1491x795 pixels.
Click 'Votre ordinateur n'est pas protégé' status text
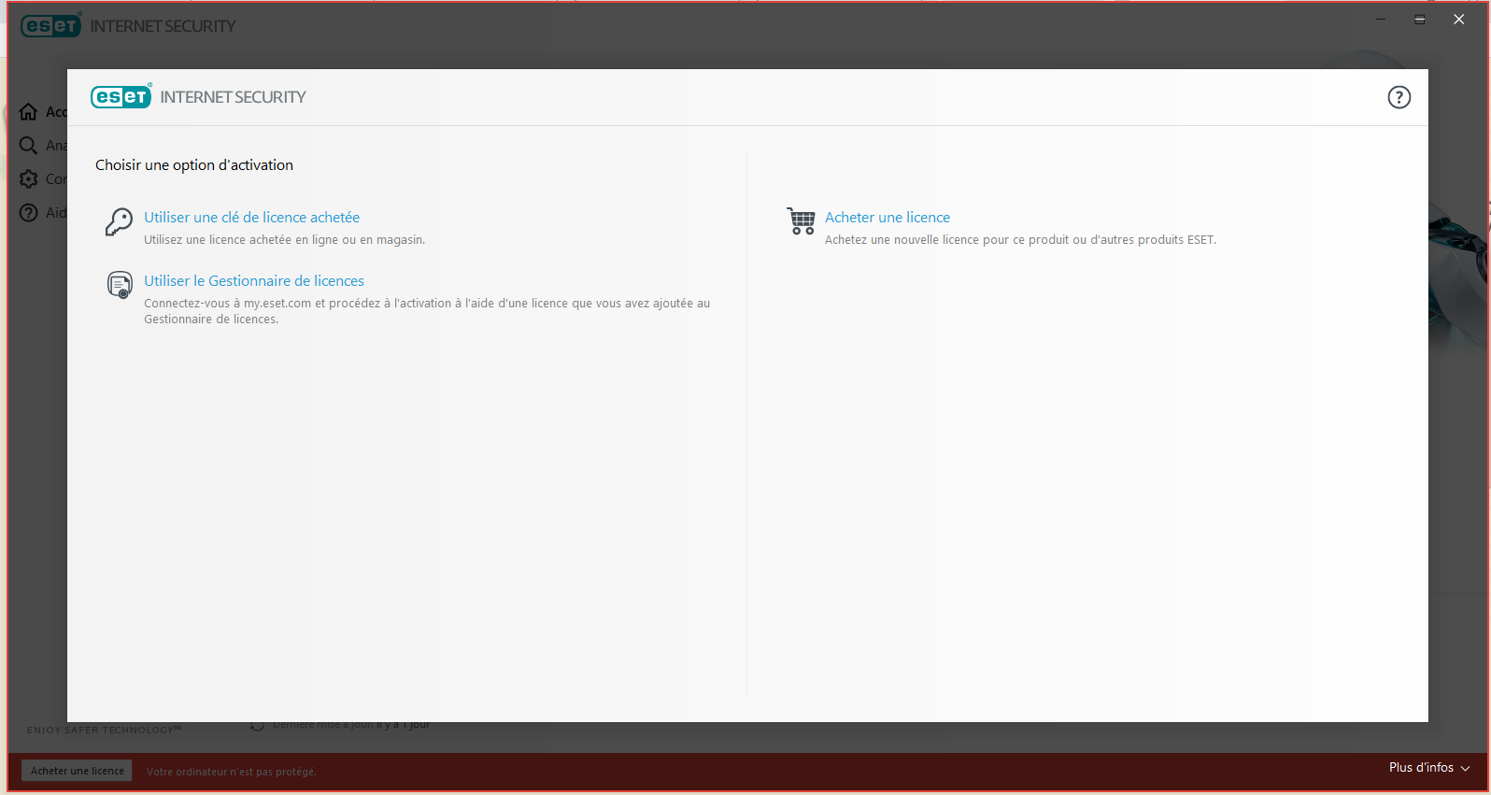click(x=231, y=772)
